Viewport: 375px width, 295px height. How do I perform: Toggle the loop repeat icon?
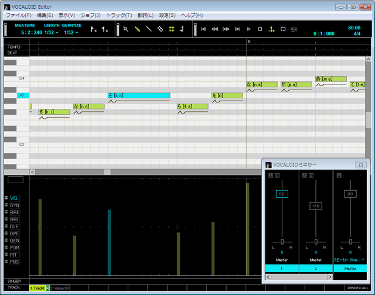[282, 29]
